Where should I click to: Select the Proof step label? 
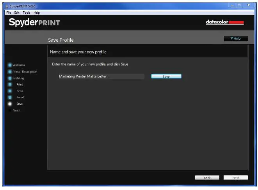(20, 97)
